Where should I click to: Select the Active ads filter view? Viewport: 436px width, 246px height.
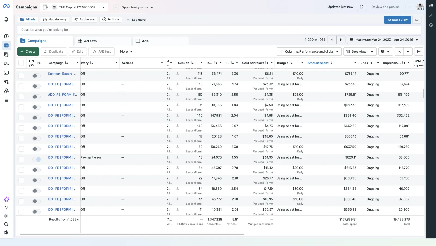pyautogui.click(x=84, y=19)
